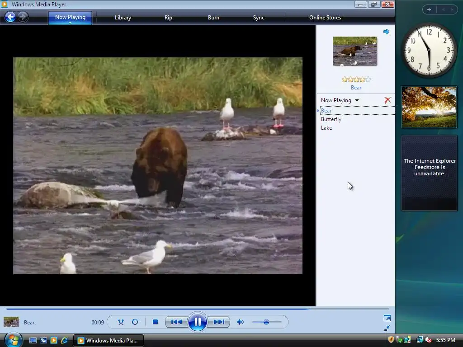Skip to next track

coord(218,322)
